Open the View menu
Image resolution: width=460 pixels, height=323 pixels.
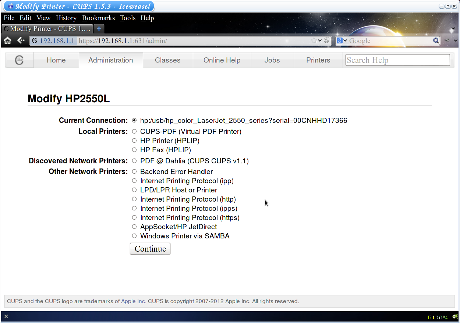point(43,18)
